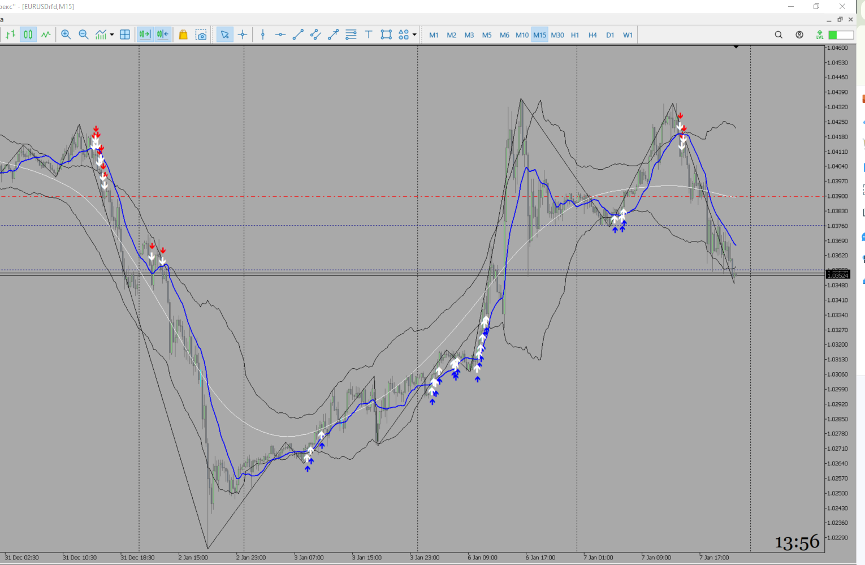Select the trendline drawing tool
This screenshot has height=565, width=865.
point(298,34)
